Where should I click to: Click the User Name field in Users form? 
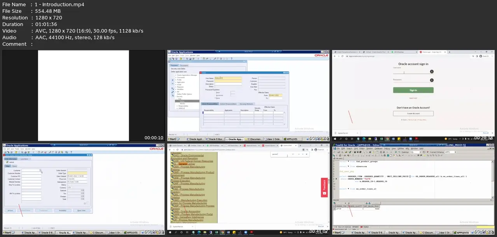tap(228, 78)
